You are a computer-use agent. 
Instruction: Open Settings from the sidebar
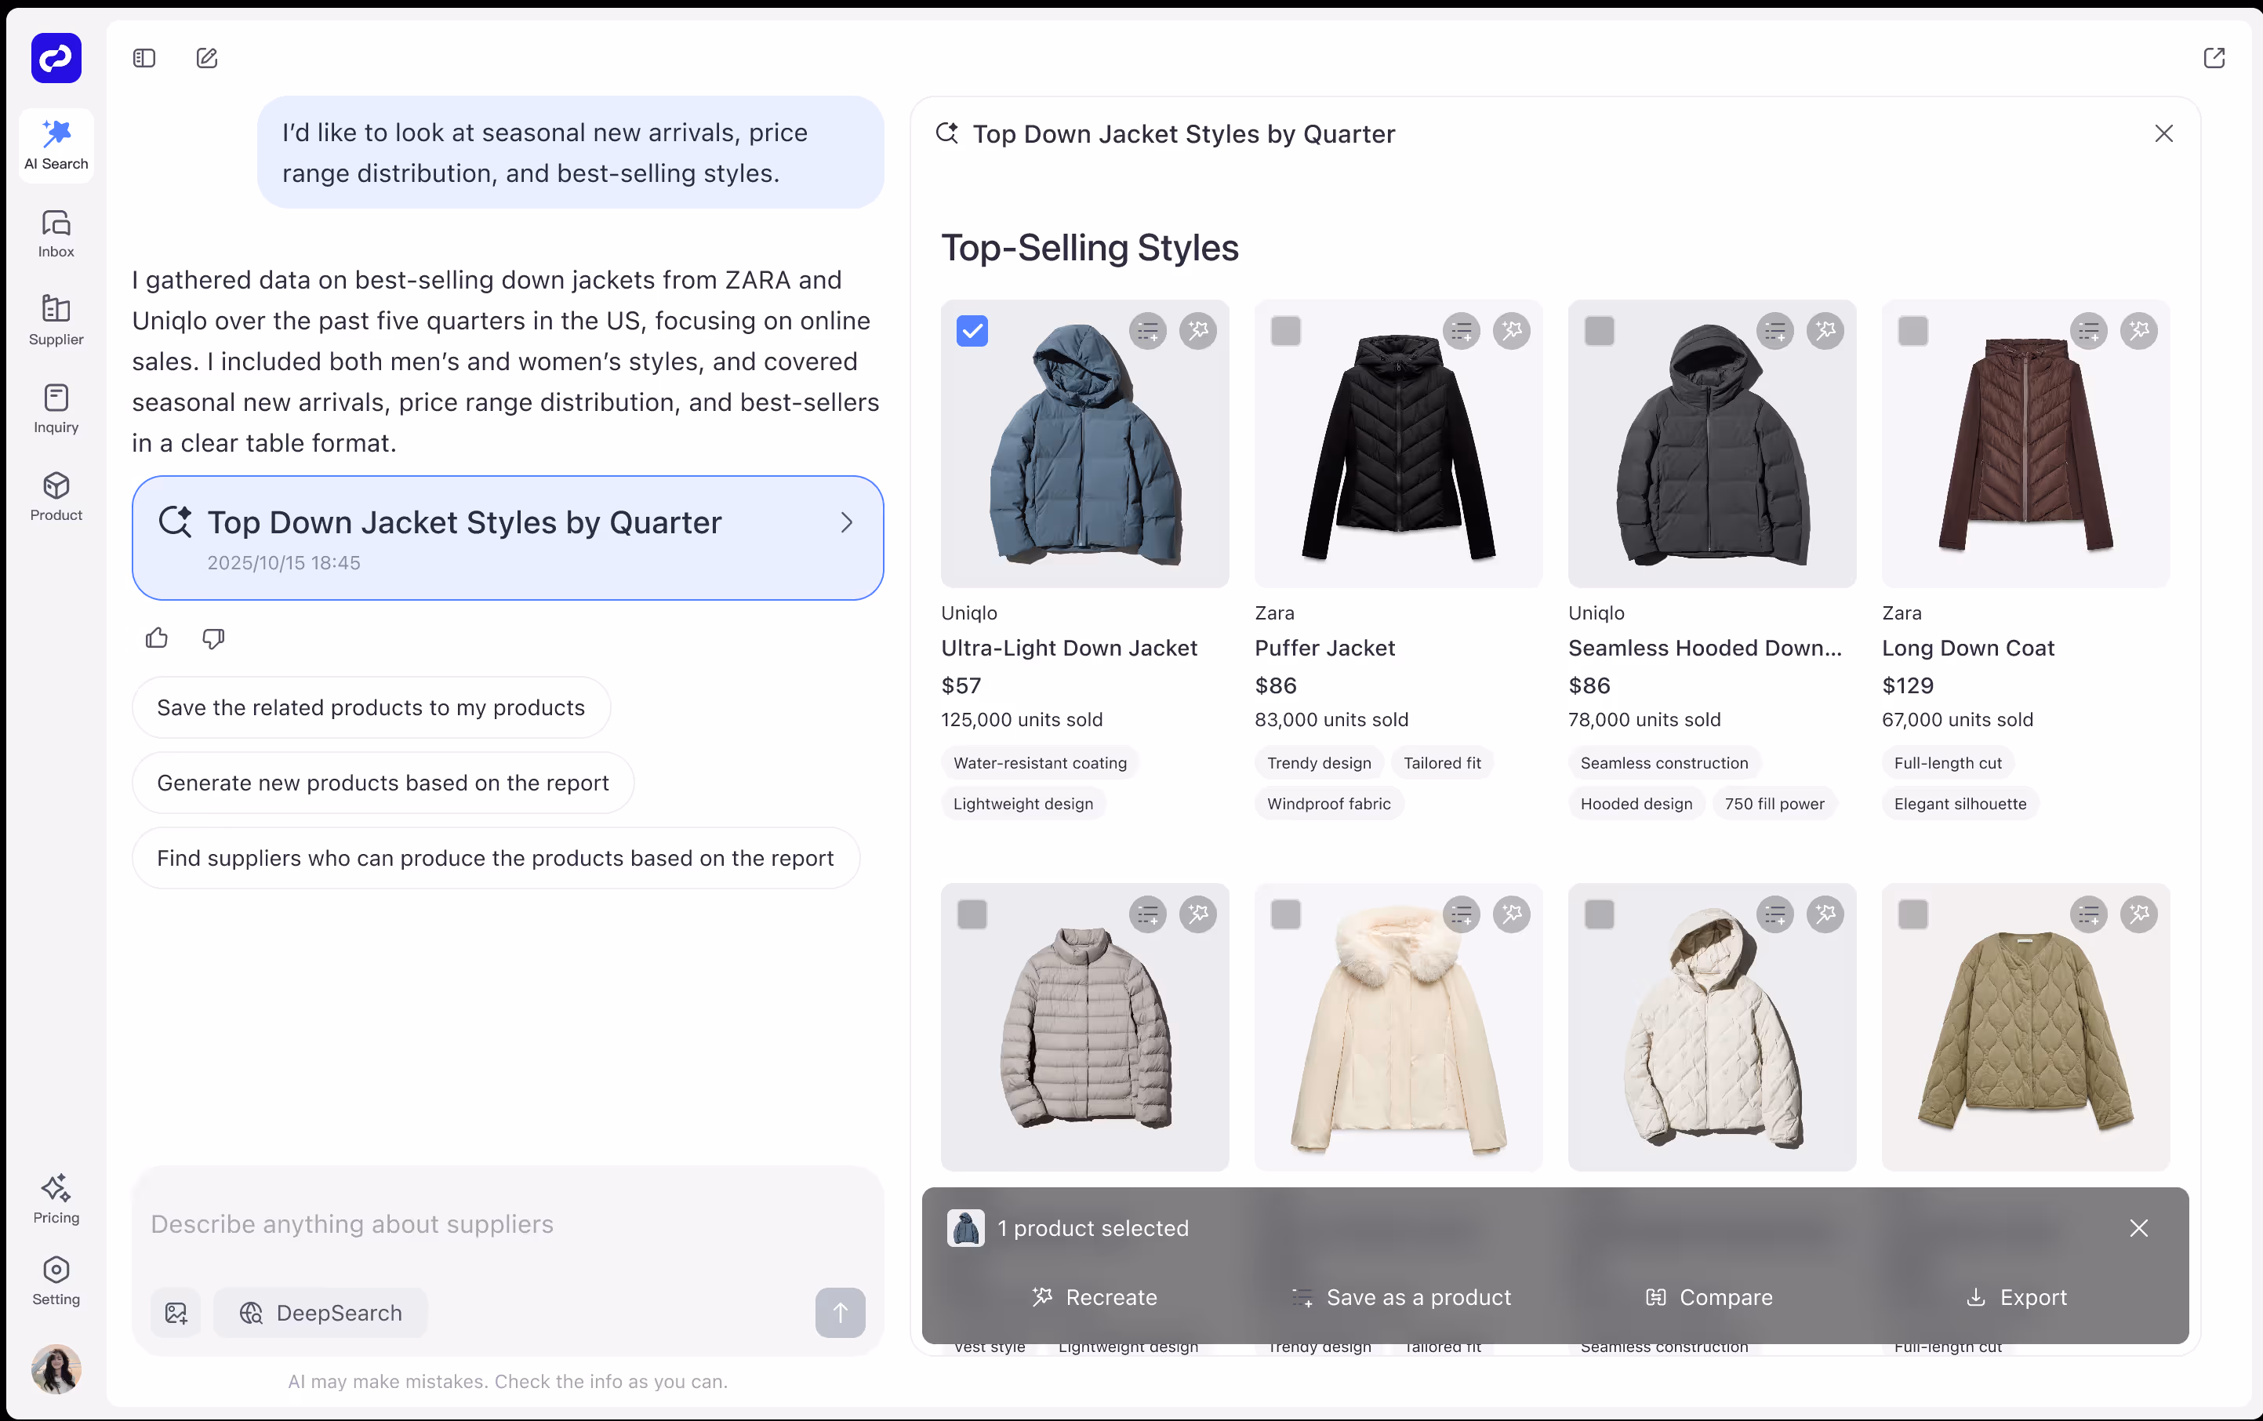click(x=56, y=1280)
